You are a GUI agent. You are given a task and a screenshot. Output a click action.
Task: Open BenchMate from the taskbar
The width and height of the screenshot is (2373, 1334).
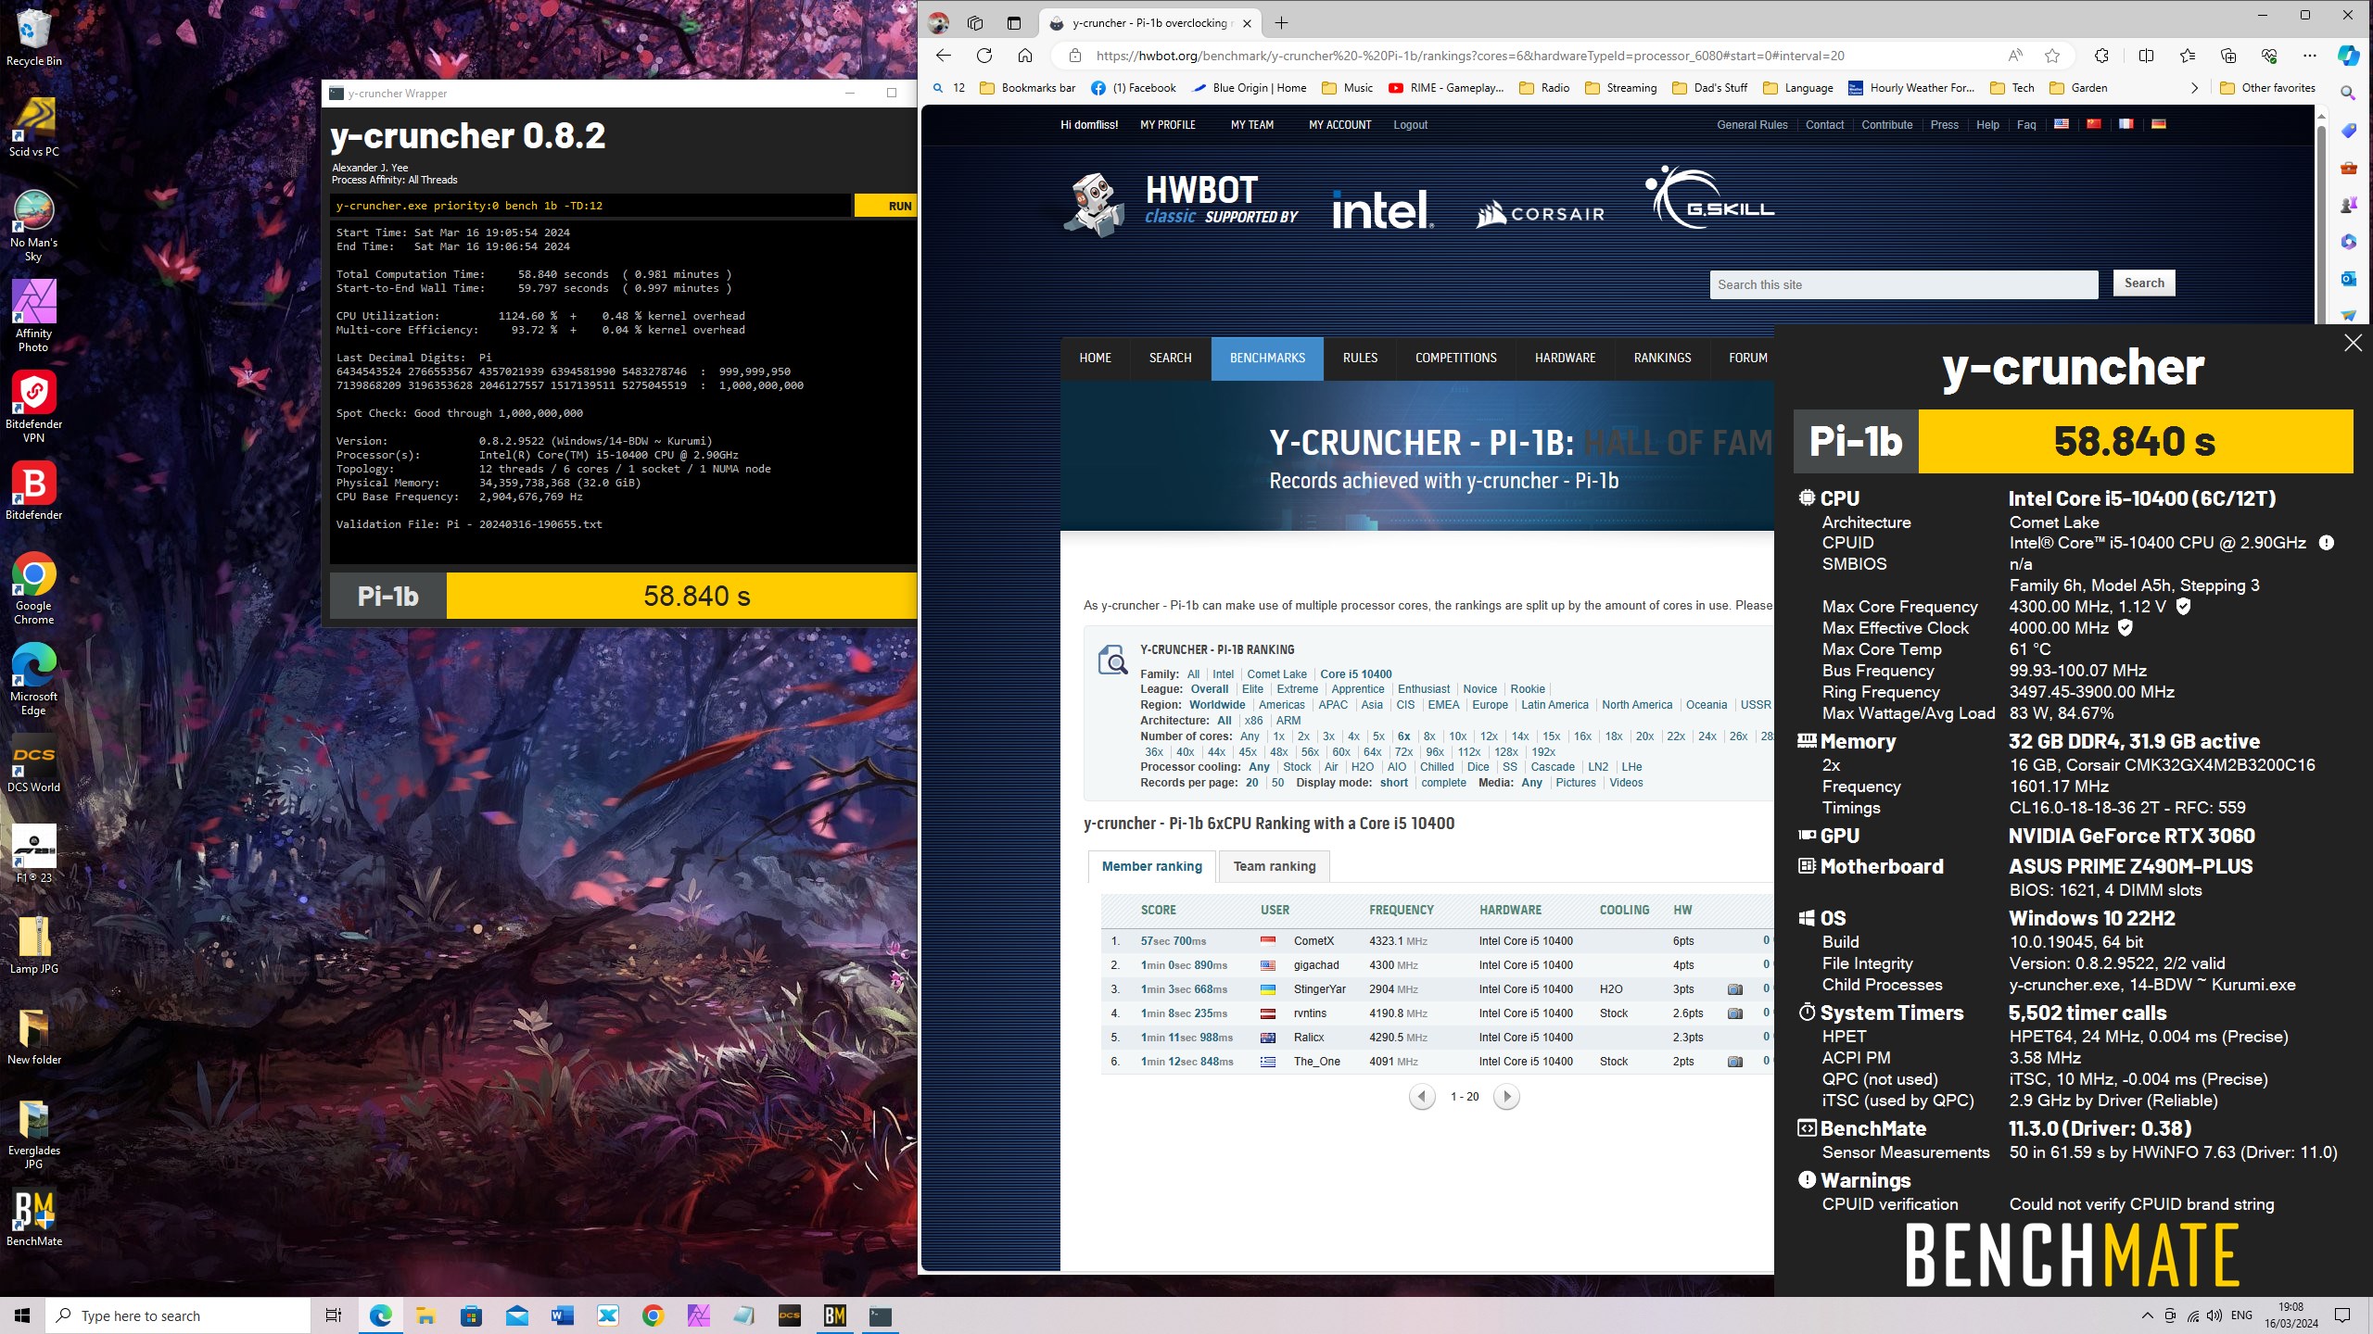(835, 1315)
